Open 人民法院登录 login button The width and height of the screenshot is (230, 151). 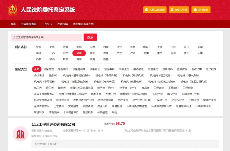click(x=155, y=10)
